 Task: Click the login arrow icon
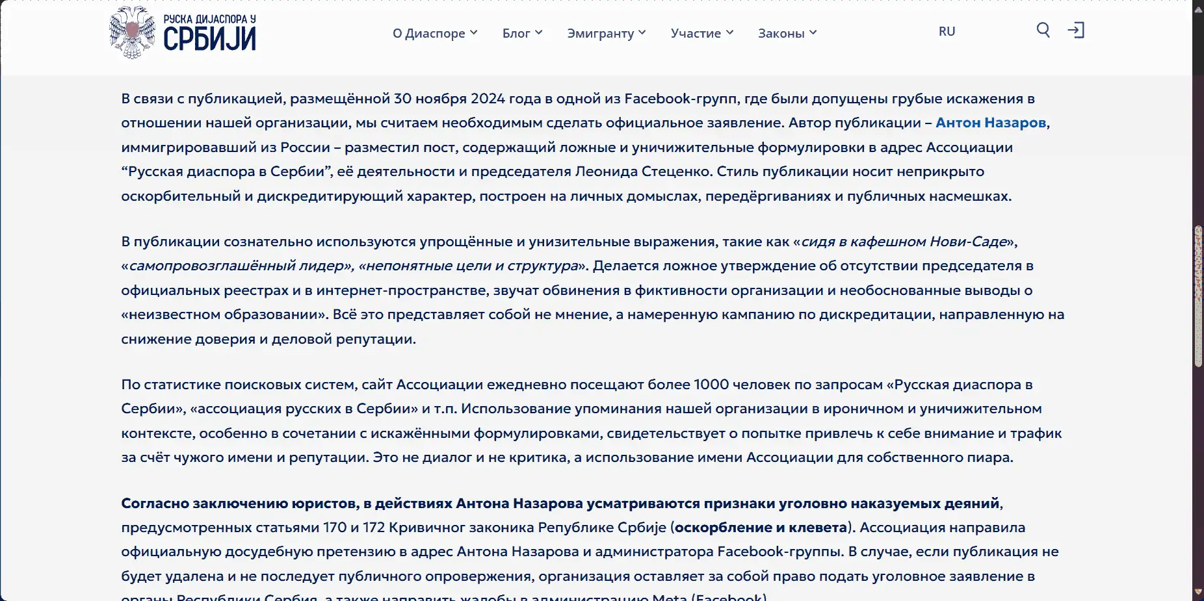click(1076, 31)
